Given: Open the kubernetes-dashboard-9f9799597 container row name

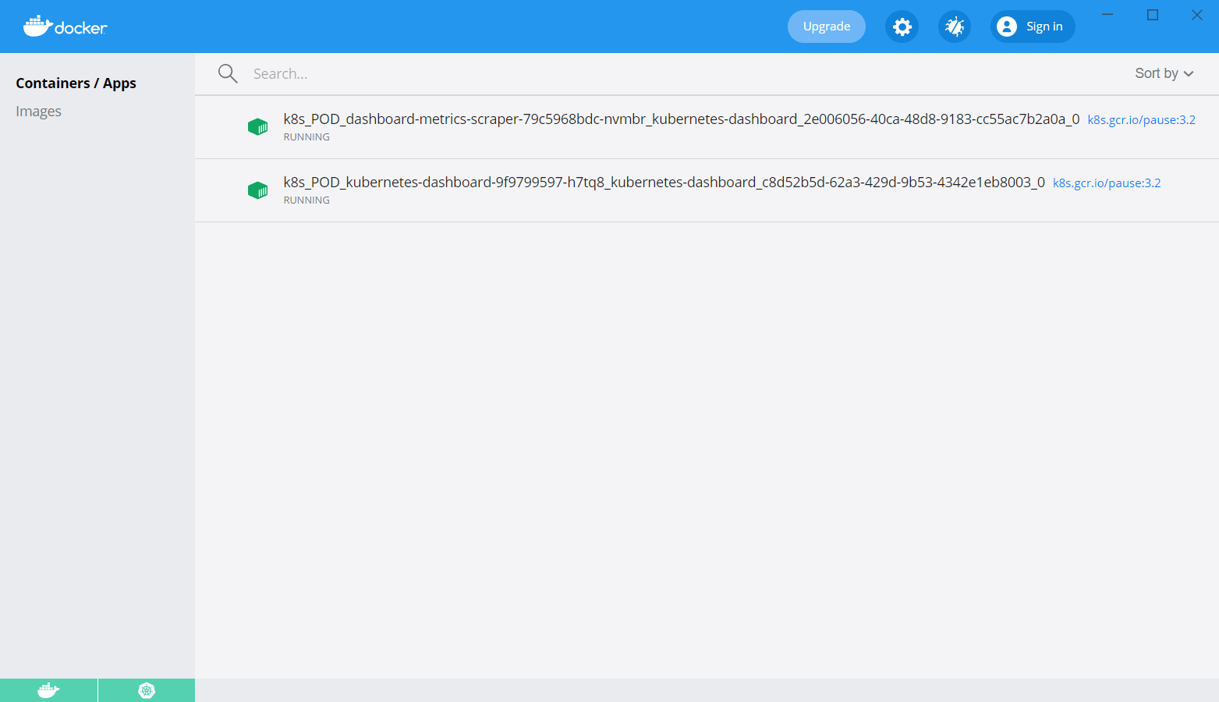Looking at the screenshot, I should [664, 182].
